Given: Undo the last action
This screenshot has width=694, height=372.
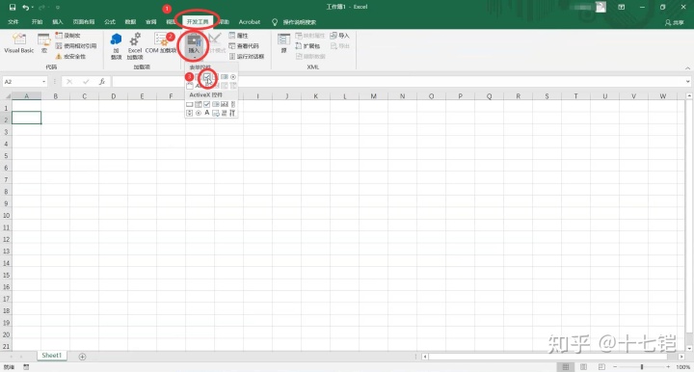Looking at the screenshot, I should click(x=25, y=7).
